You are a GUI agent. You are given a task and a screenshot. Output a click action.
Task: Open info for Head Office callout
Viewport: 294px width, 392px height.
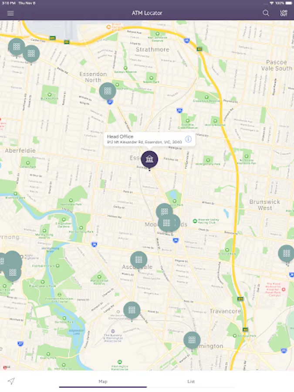click(x=188, y=139)
